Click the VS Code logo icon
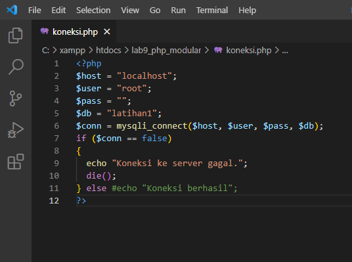 pos(12,10)
